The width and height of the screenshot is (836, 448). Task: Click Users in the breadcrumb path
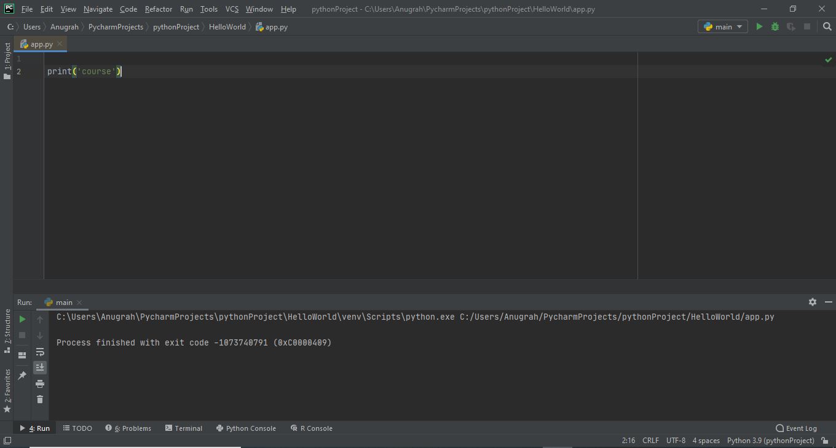(32, 27)
